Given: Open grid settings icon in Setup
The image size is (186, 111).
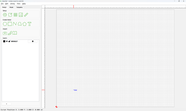Looking at the screenshot, I should [15, 15].
